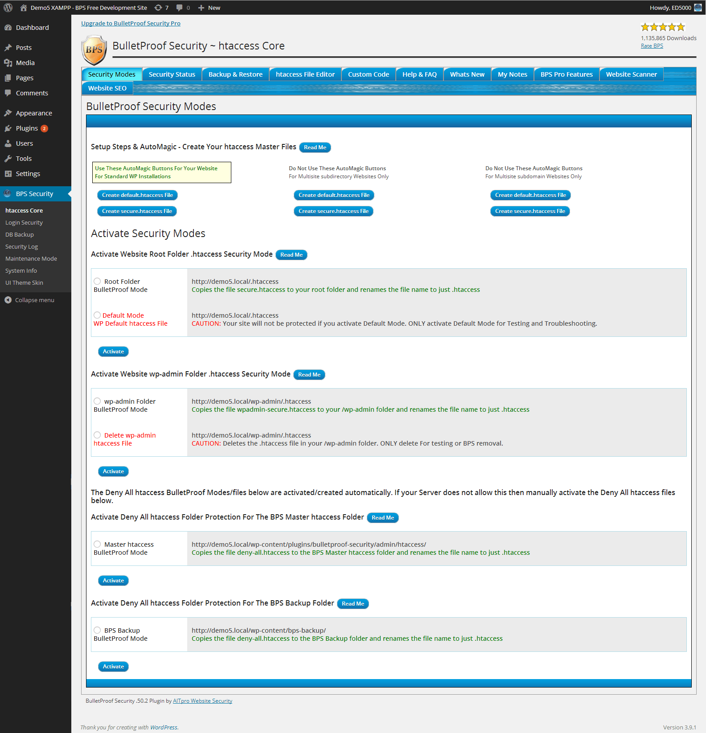
Task: Open UI Theme Skin submenu item
Action: point(25,283)
